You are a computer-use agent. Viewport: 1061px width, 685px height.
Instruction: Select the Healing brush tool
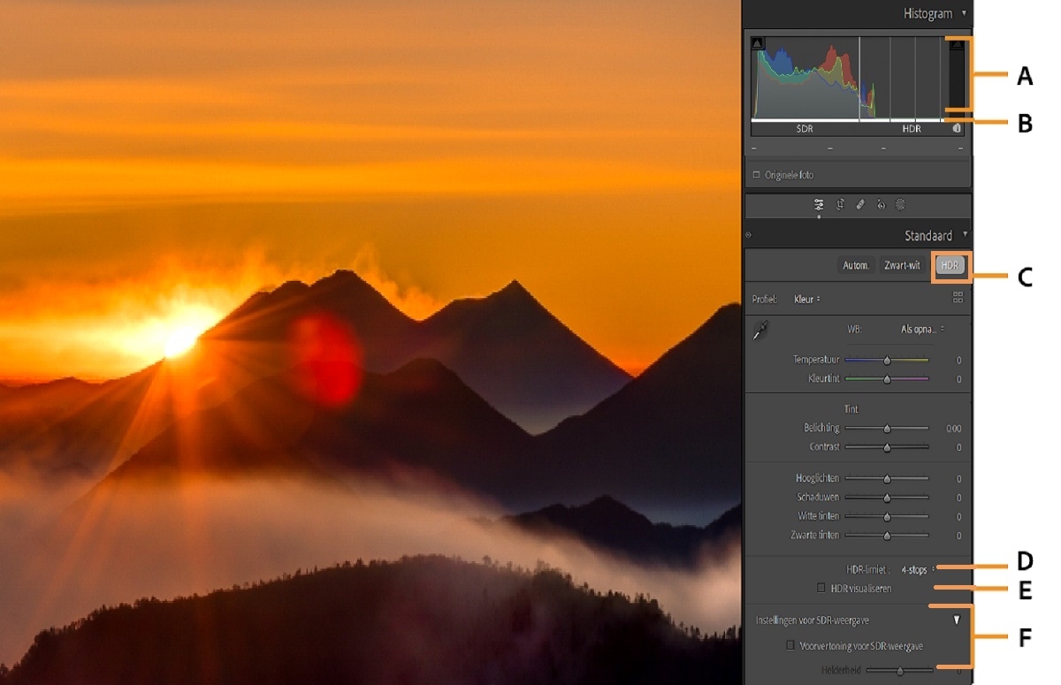point(860,205)
